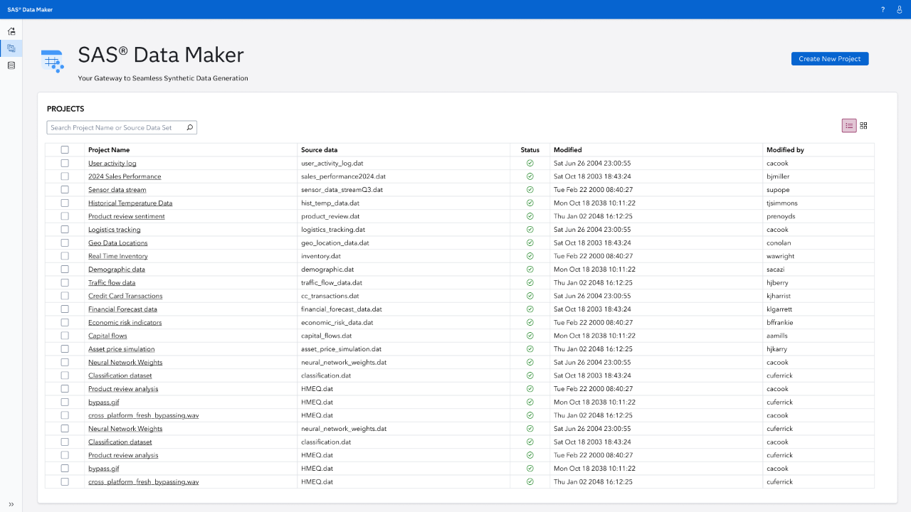Open the database icon in the left sidebar

tap(11, 65)
